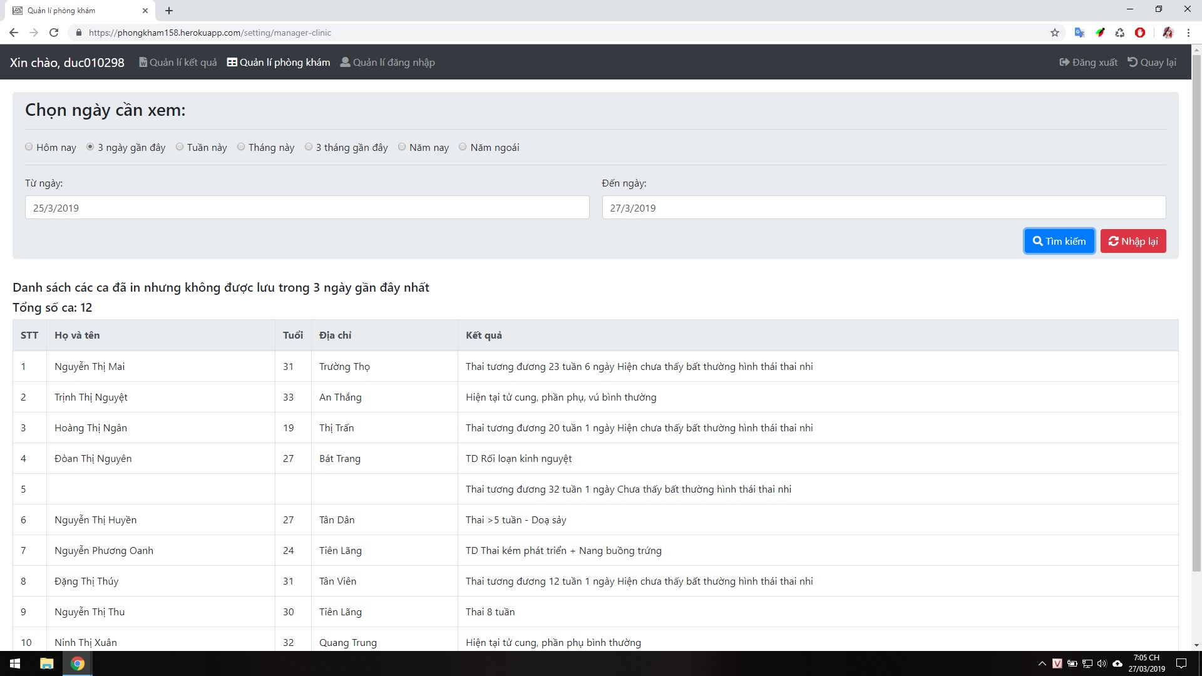Click the Opera red extension icon

[x=1140, y=33]
